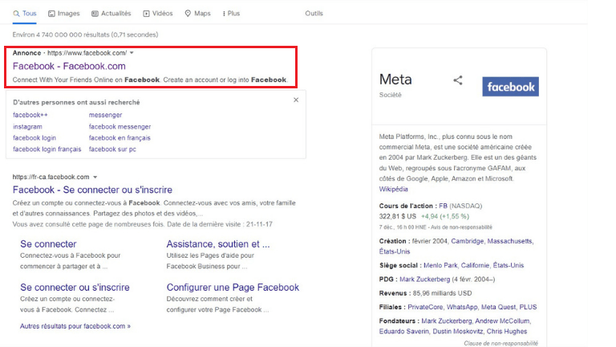Open Se connecter ou s'inscrire sitelink
Viewport: 616px width, 347px height.
pyautogui.click(x=75, y=288)
